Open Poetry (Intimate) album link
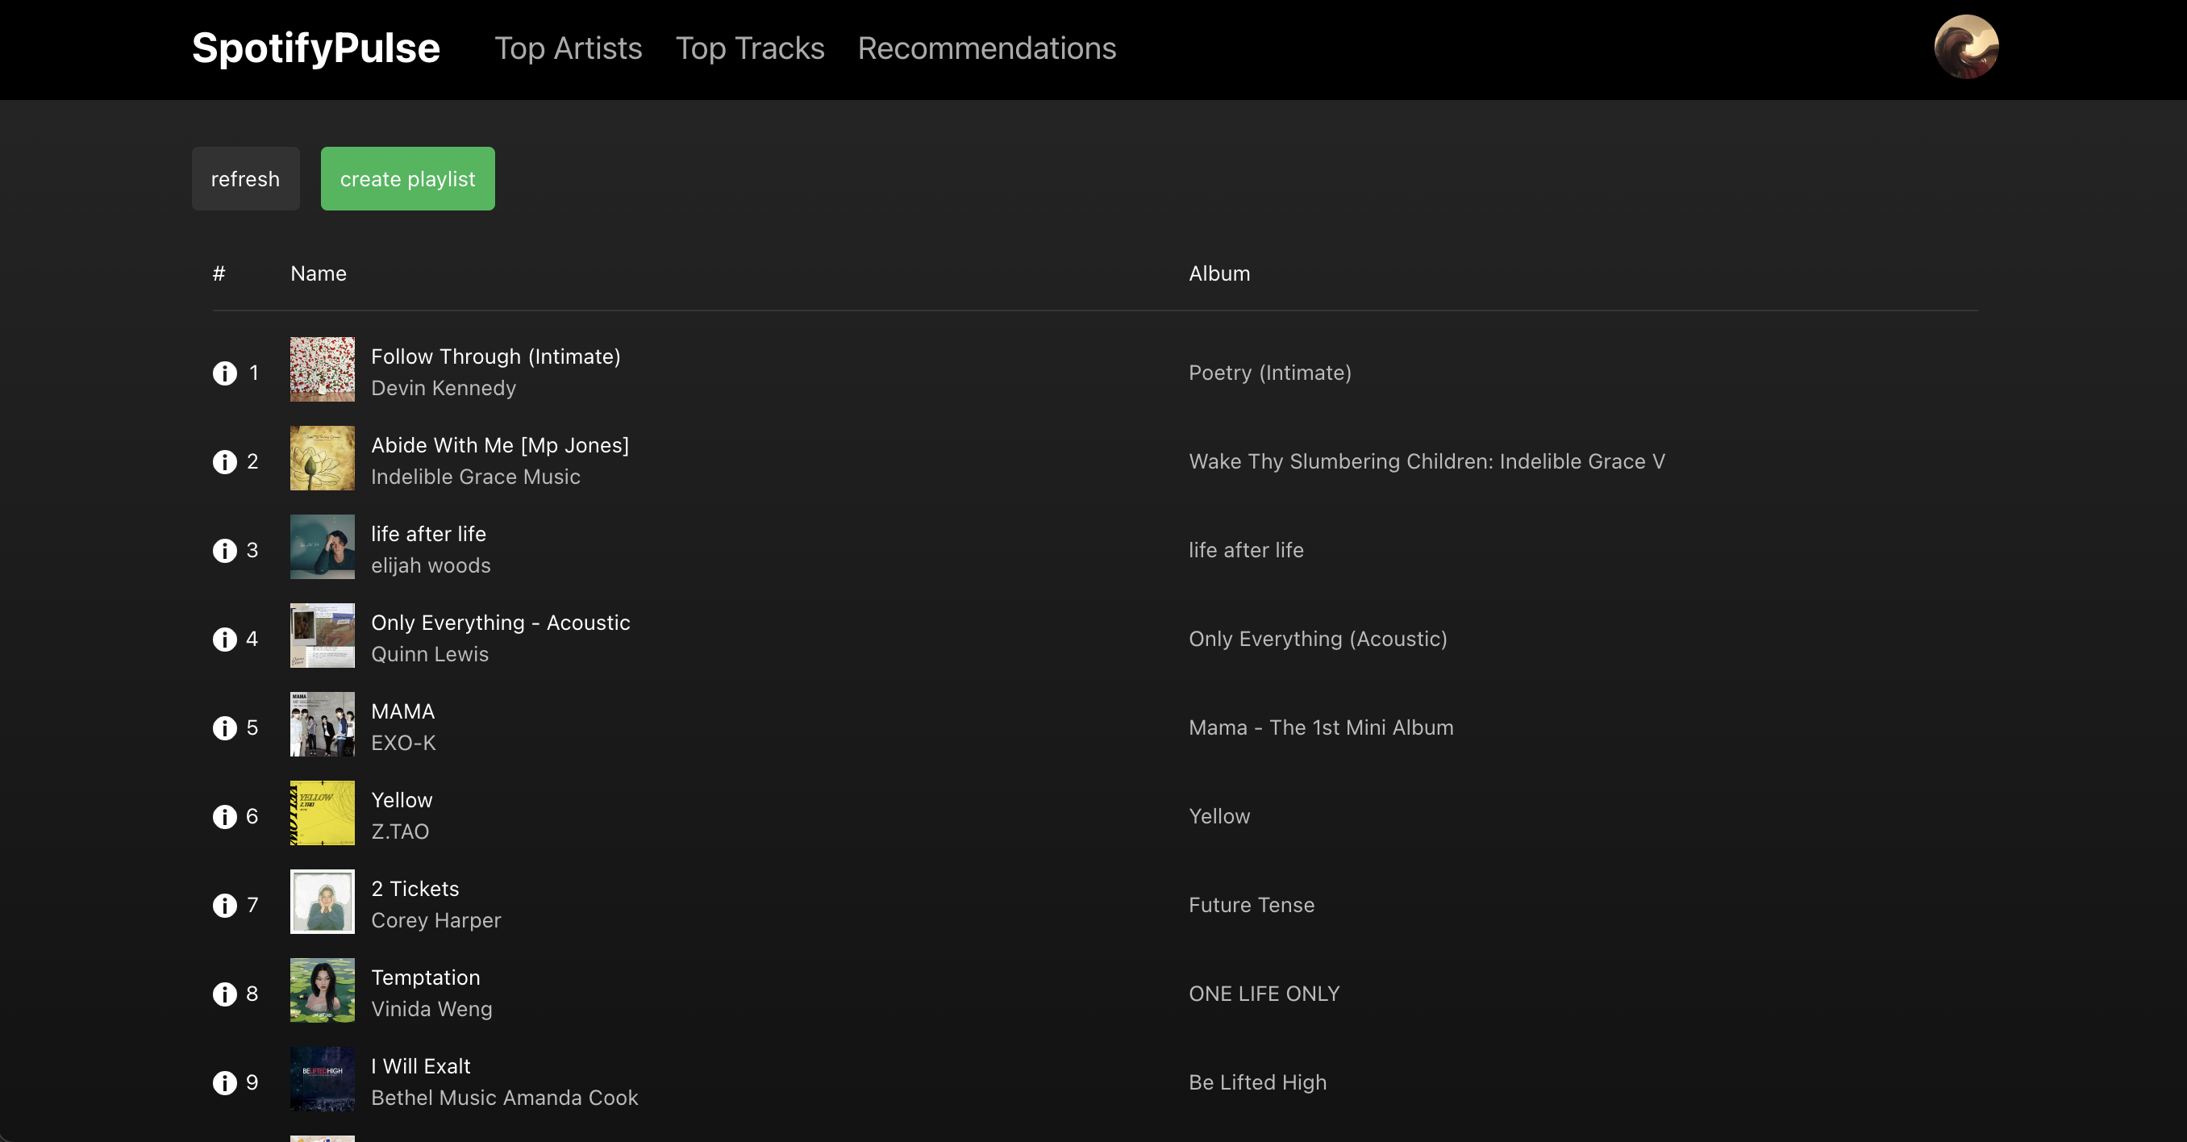The height and width of the screenshot is (1142, 2187). (1270, 373)
